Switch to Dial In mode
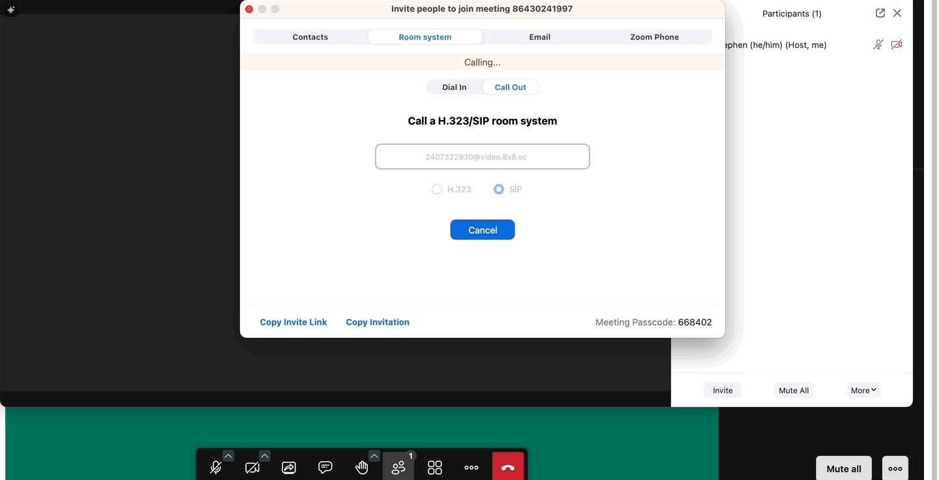This screenshot has width=939, height=480. [x=454, y=87]
